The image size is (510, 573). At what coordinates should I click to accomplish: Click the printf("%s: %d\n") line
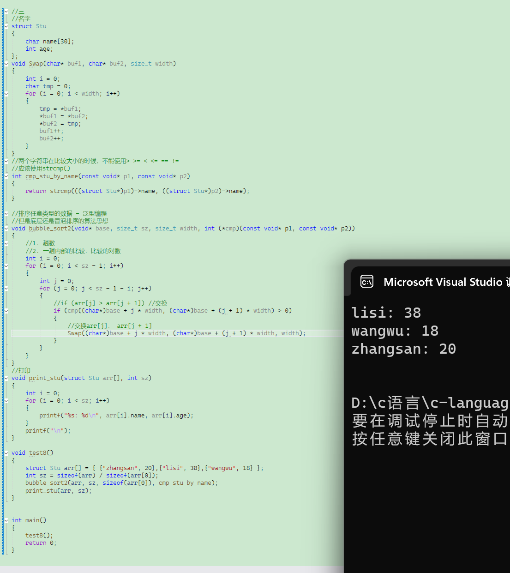click(116, 416)
